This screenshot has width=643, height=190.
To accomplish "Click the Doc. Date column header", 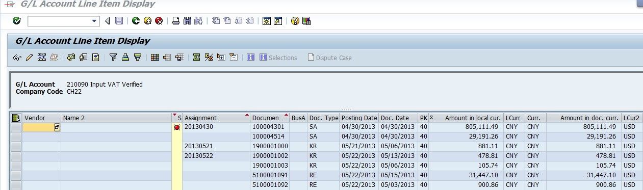I will pyautogui.click(x=399, y=118).
